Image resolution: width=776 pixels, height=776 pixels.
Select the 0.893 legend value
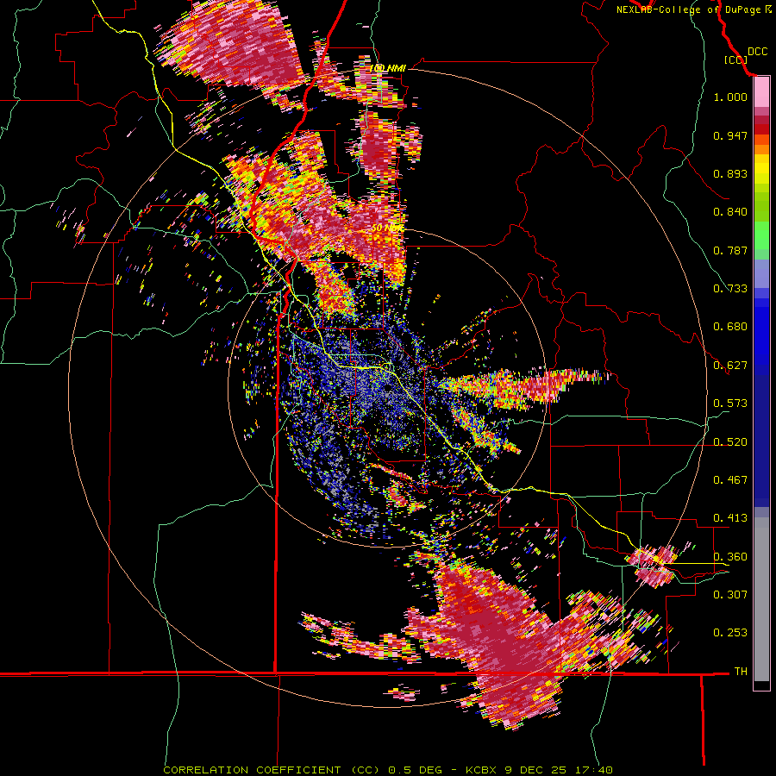(730, 173)
